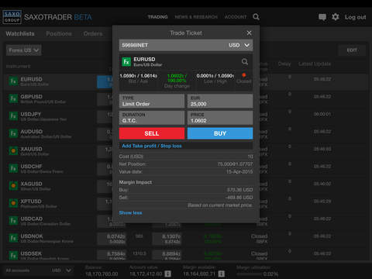This screenshot has width=372, height=279.
Task: Open the Forex US watchlist dropdown
Action: coord(24,50)
